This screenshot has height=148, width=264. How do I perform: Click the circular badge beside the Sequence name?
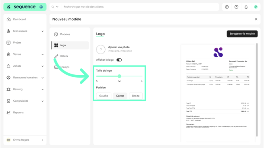coord(41,7)
